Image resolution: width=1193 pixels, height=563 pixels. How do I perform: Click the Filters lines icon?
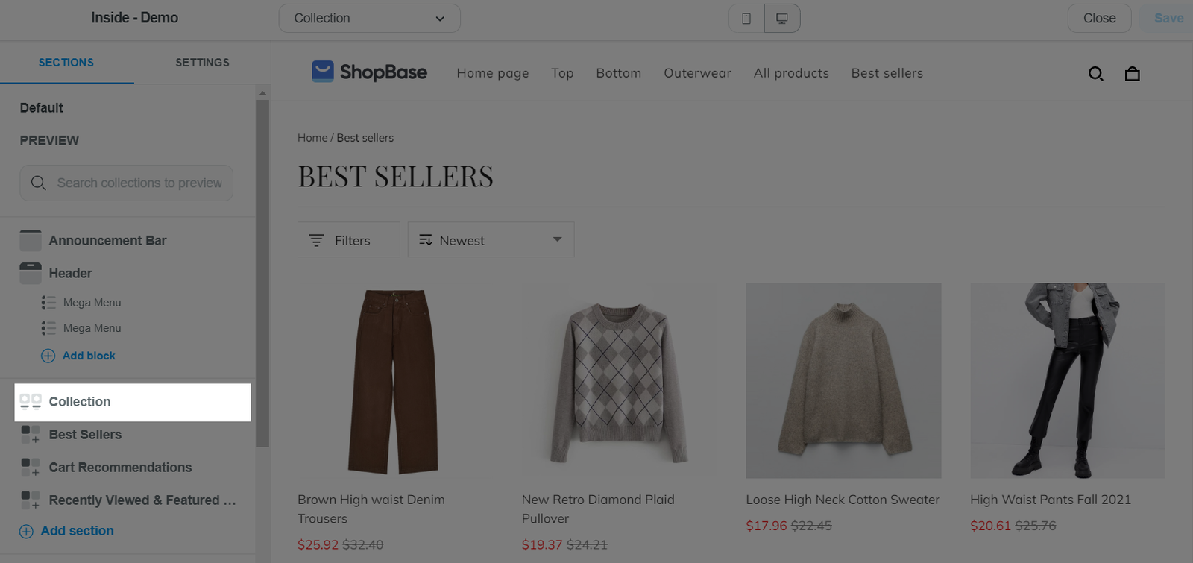coord(316,241)
